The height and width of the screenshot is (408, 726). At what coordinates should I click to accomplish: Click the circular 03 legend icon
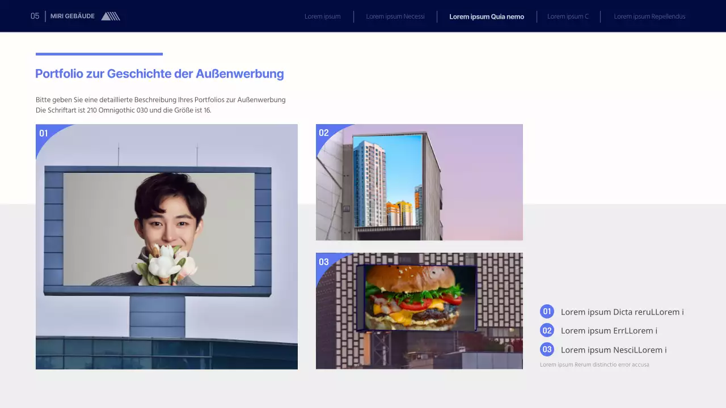(x=547, y=350)
